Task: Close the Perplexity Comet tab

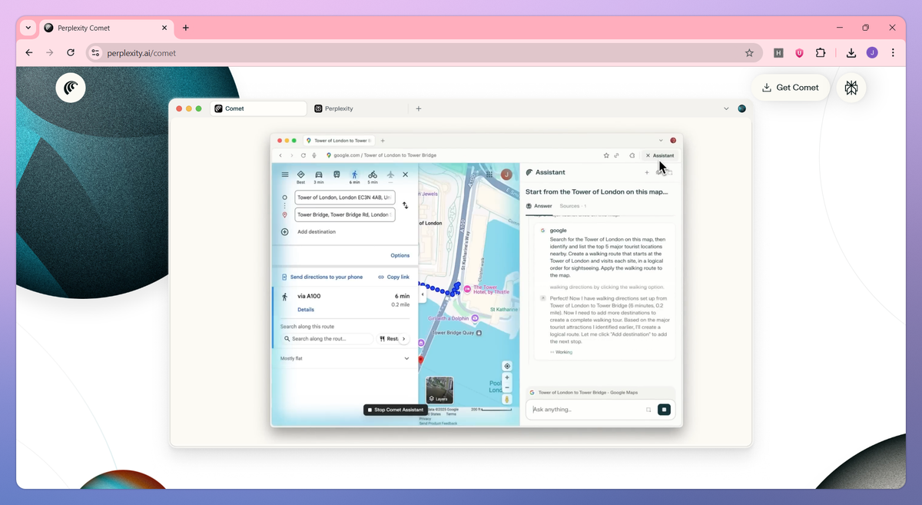Action: (164, 28)
